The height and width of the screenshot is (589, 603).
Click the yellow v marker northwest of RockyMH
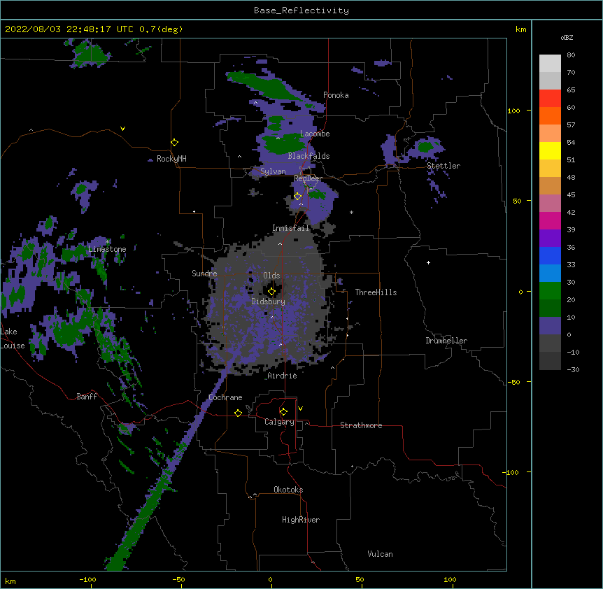(122, 129)
